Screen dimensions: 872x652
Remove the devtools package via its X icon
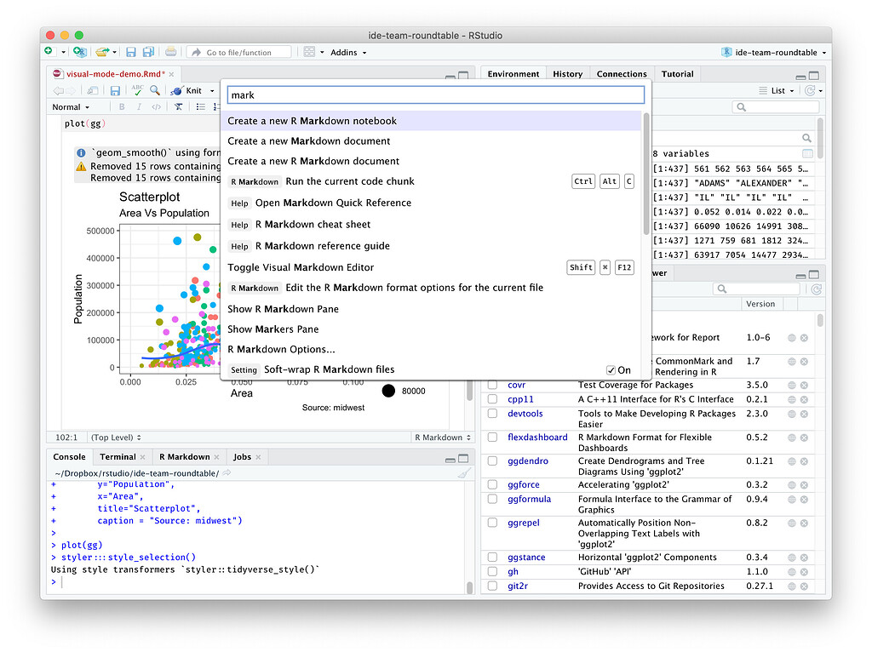(804, 413)
